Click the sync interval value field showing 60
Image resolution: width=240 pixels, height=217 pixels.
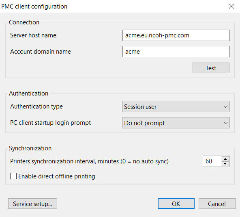(212, 161)
